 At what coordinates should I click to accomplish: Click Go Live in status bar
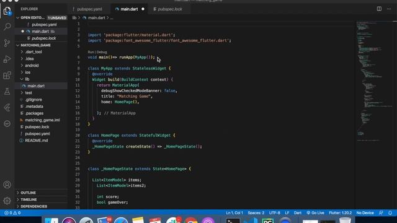coord(315,213)
